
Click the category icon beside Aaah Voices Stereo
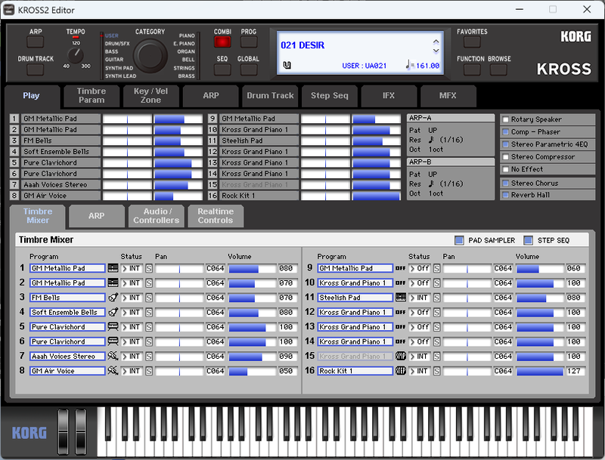tap(113, 356)
